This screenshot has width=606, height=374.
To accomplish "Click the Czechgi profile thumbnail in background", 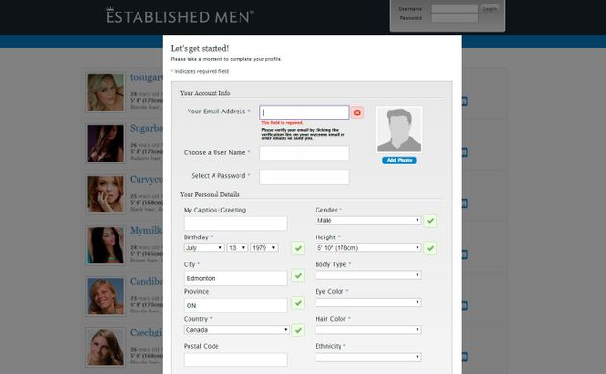I will [x=105, y=347].
